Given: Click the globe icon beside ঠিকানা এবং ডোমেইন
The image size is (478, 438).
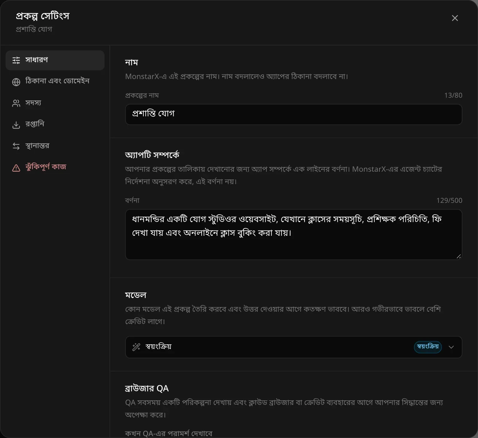Looking at the screenshot, I should (x=16, y=82).
